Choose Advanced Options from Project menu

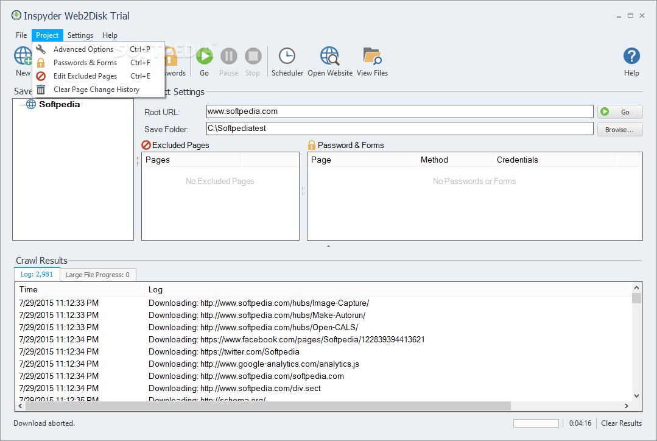[99, 49]
